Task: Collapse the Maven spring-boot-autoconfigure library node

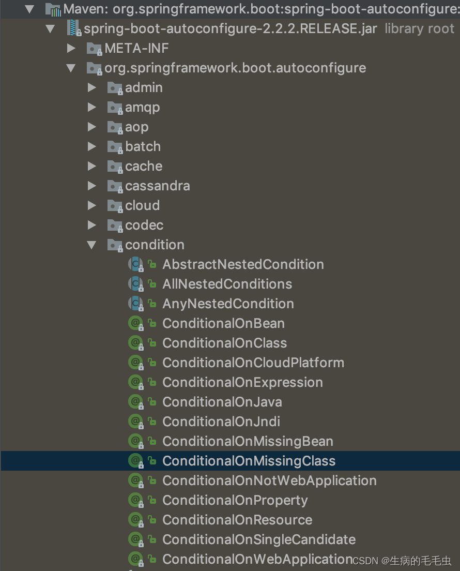Action: point(29,9)
